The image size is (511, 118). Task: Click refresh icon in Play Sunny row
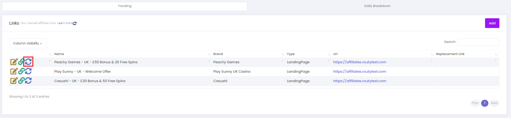click(x=28, y=71)
